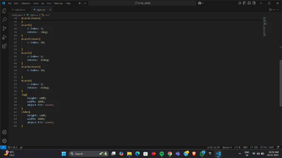Open the Help menu
282x158 pixels.
(68, 3)
